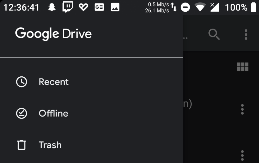Open options for the file ending in n)
The height and width of the screenshot is (163, 259).
242,109
